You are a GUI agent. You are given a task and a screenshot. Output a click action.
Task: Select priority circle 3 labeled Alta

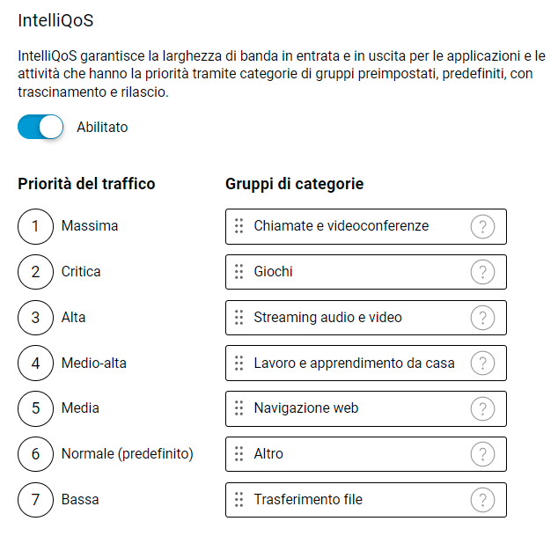[x=35, y=318]
